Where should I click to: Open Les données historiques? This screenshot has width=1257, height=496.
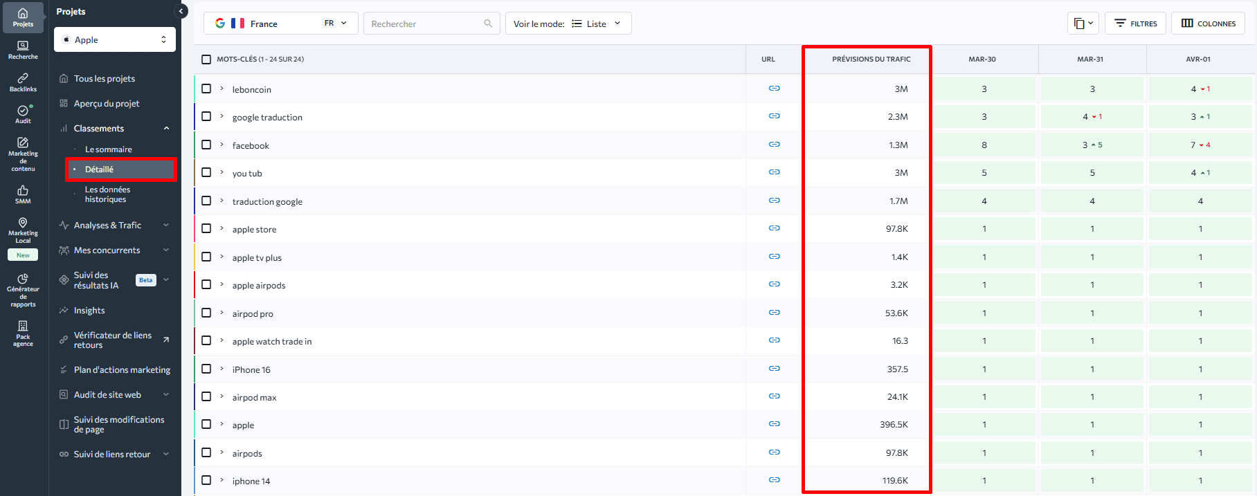pos(107,194)
